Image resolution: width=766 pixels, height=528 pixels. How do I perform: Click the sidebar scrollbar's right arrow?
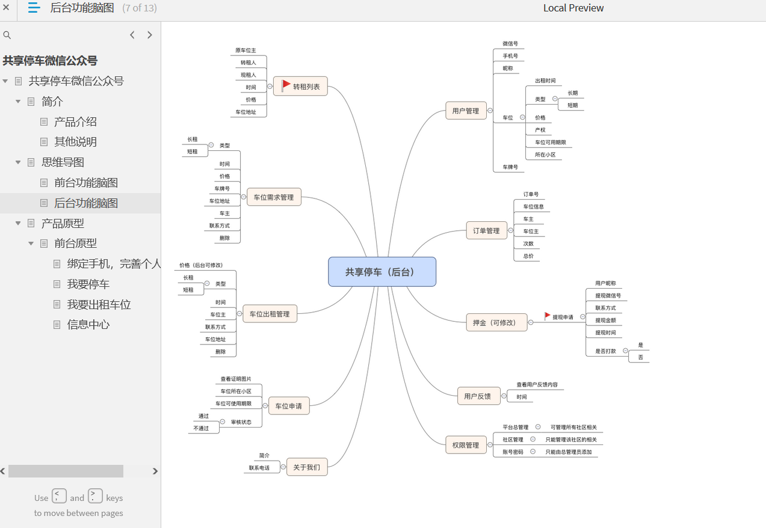point(155,471)
